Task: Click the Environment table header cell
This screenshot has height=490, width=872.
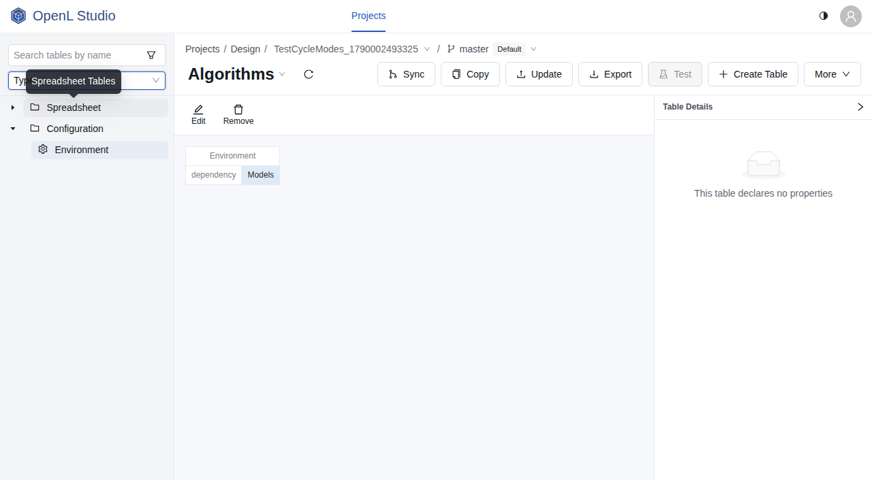Action: point(233,156)
